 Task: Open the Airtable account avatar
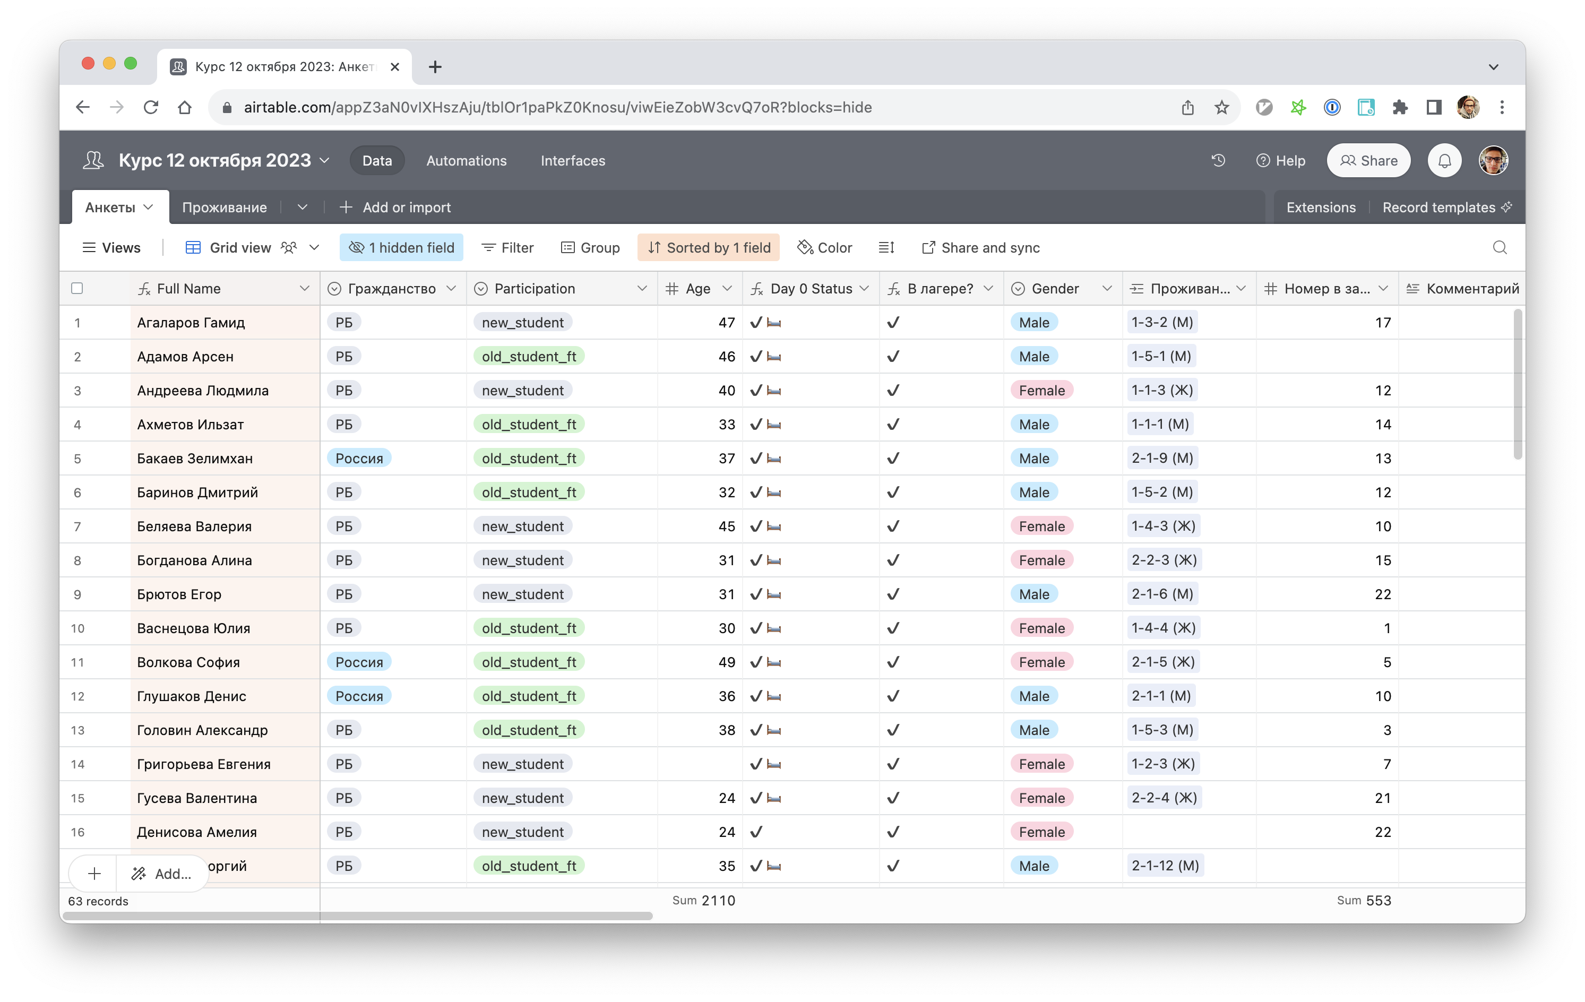click(1494, 160)
